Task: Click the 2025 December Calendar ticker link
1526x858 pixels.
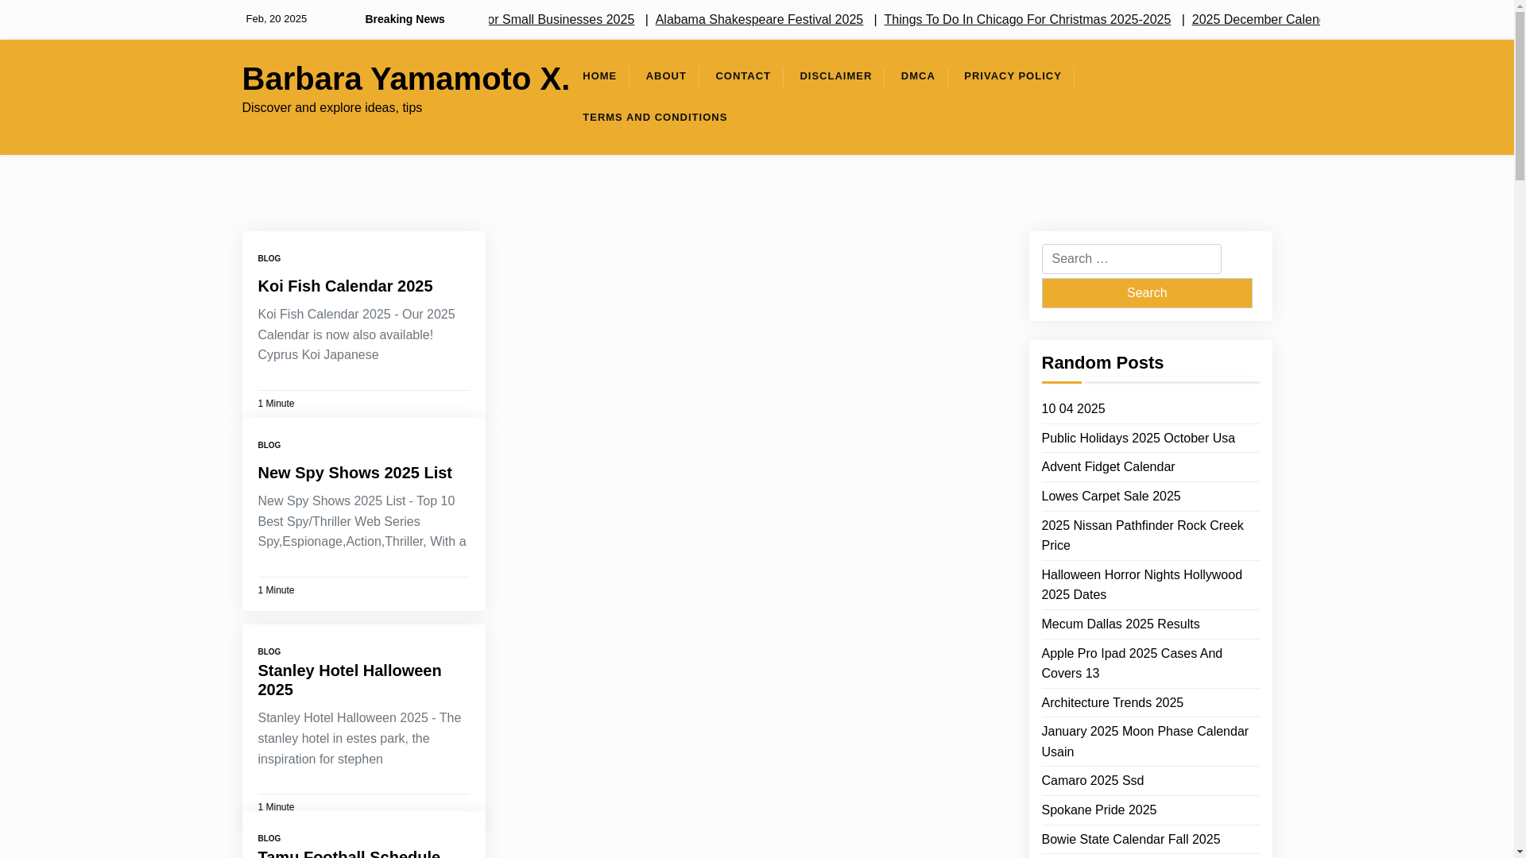Action: coord(1256,19)
